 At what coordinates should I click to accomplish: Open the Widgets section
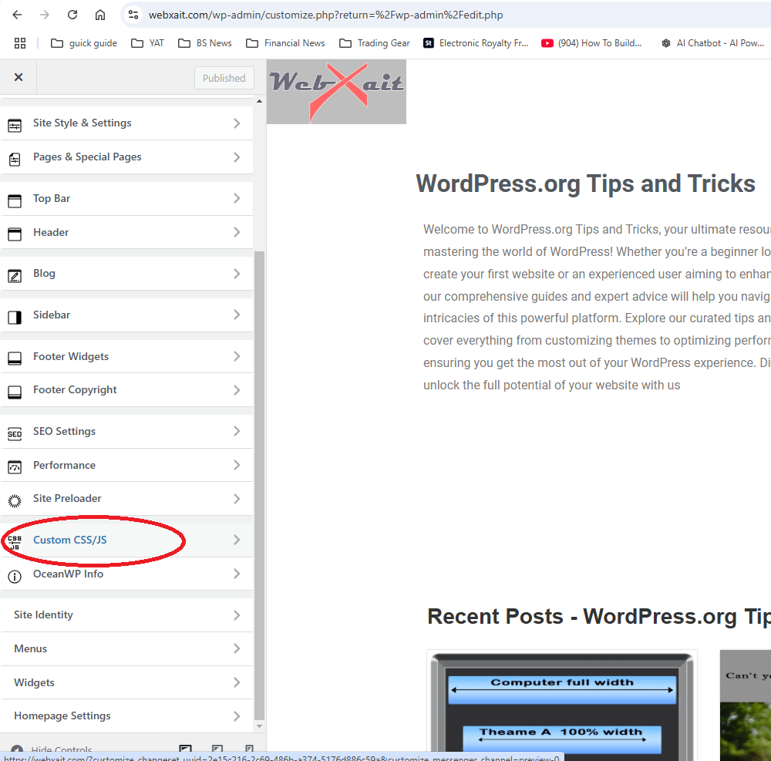click(127, 682)
